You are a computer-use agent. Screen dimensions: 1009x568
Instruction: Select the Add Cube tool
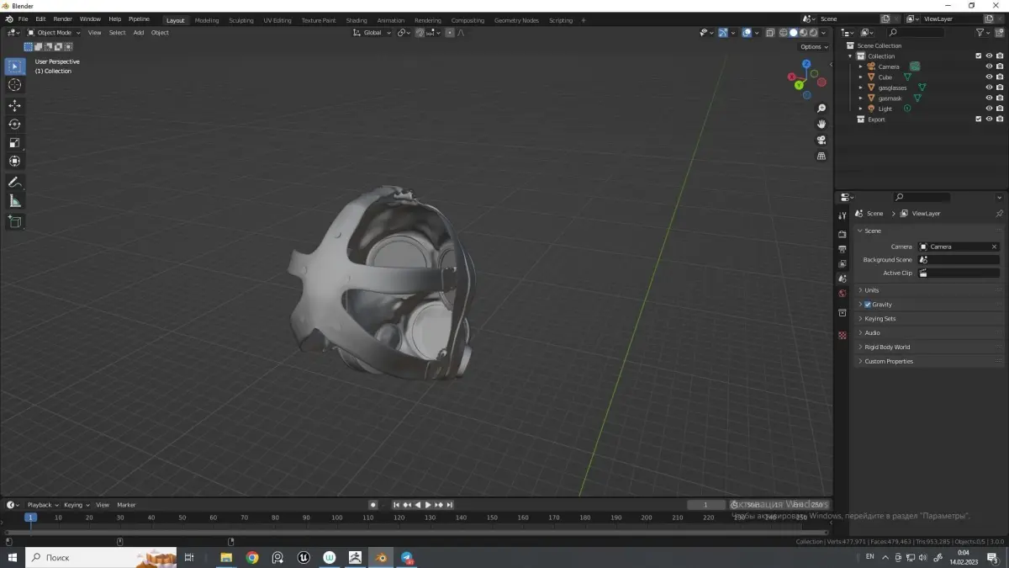point(14,221)
